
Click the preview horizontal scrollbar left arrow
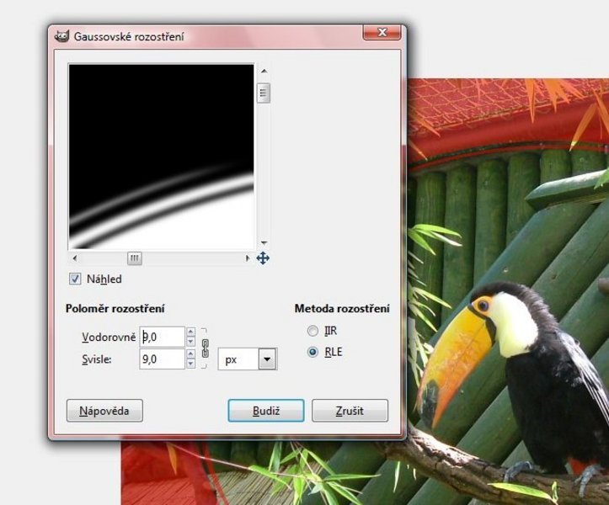pos(75,258)
